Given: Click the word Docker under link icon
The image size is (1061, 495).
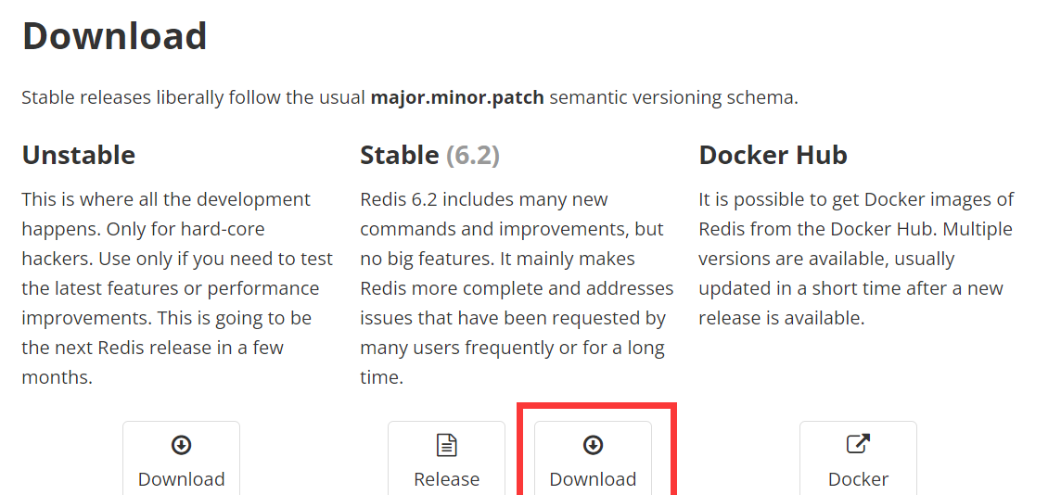Looking at the screenshot, I should (x=858, y=479).
